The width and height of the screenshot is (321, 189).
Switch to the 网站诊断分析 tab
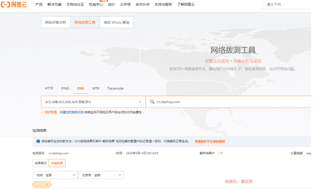coord(56,22)
